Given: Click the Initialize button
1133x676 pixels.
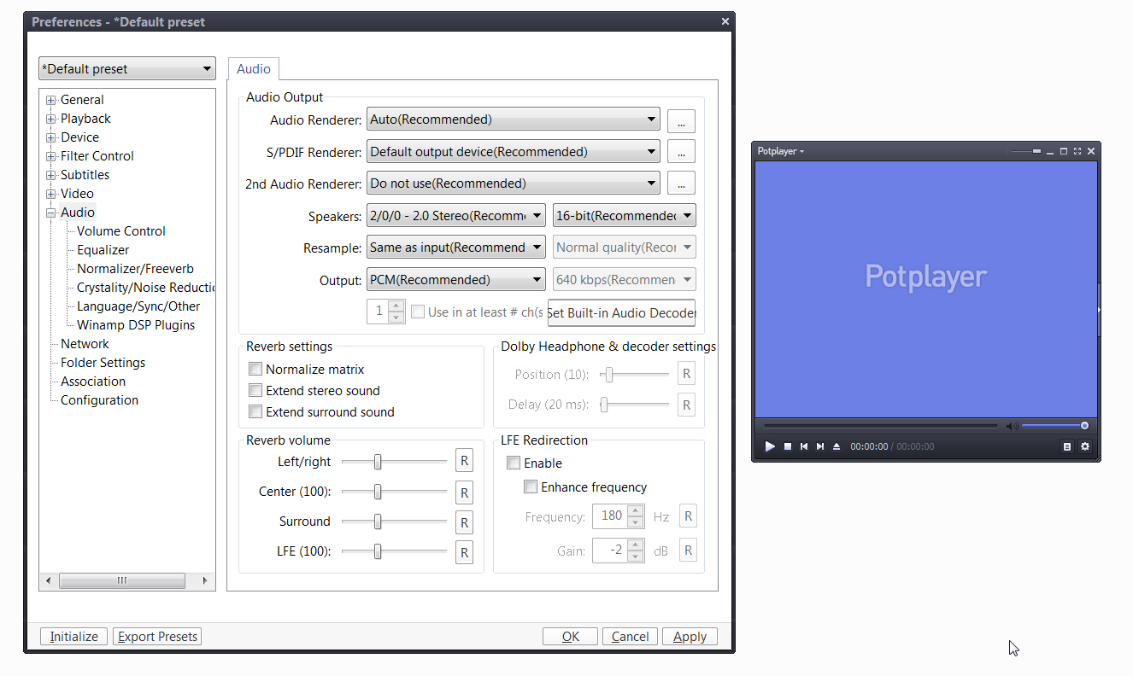Looking at the screenshot, I should pyautogui.click(x=74, y=637).
